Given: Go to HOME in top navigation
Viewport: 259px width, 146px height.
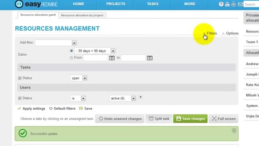Looking at the screenshot, I should coord(79,4).
